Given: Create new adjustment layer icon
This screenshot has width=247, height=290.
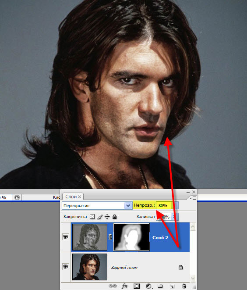Looking at the screenshot, I should [x=149, y=286].
